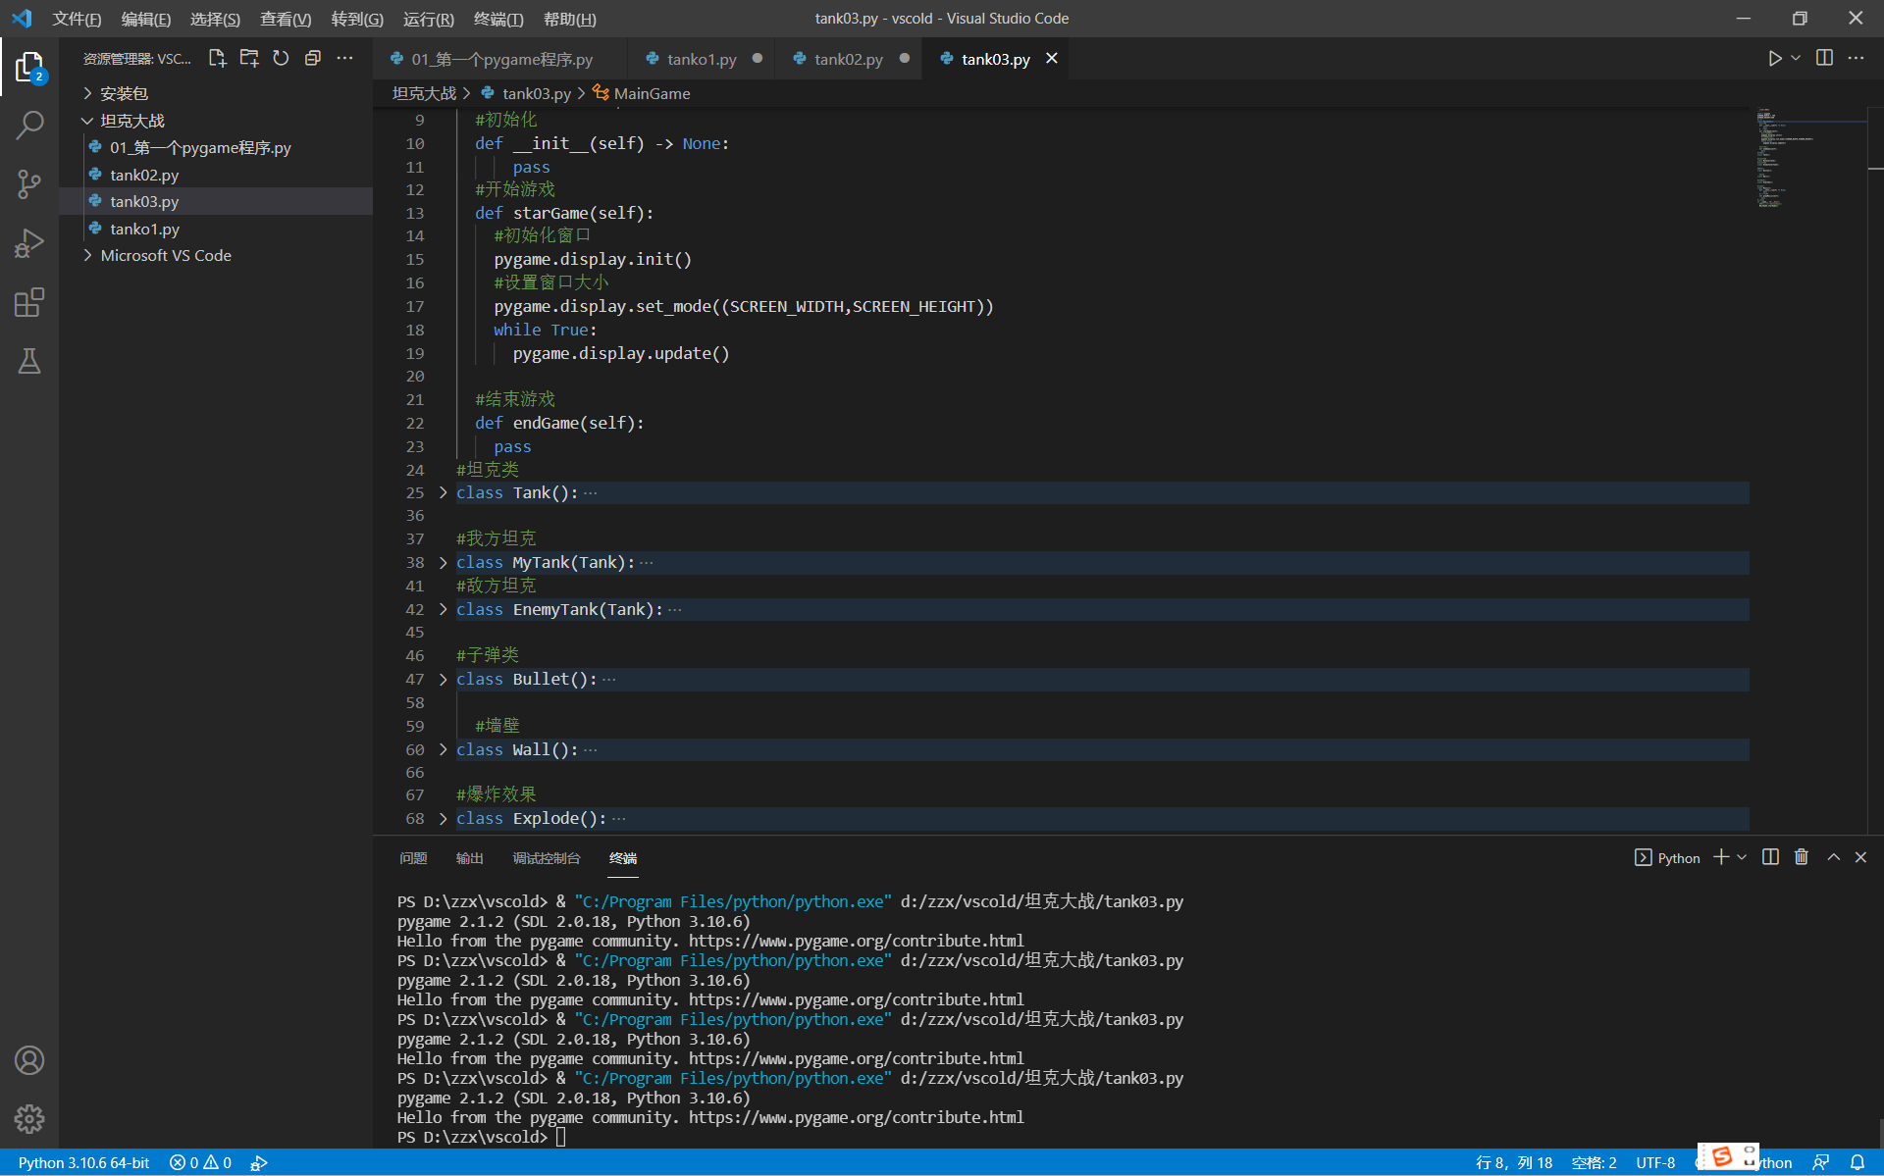Kill the terminal with trash icon

point(1802,857)
